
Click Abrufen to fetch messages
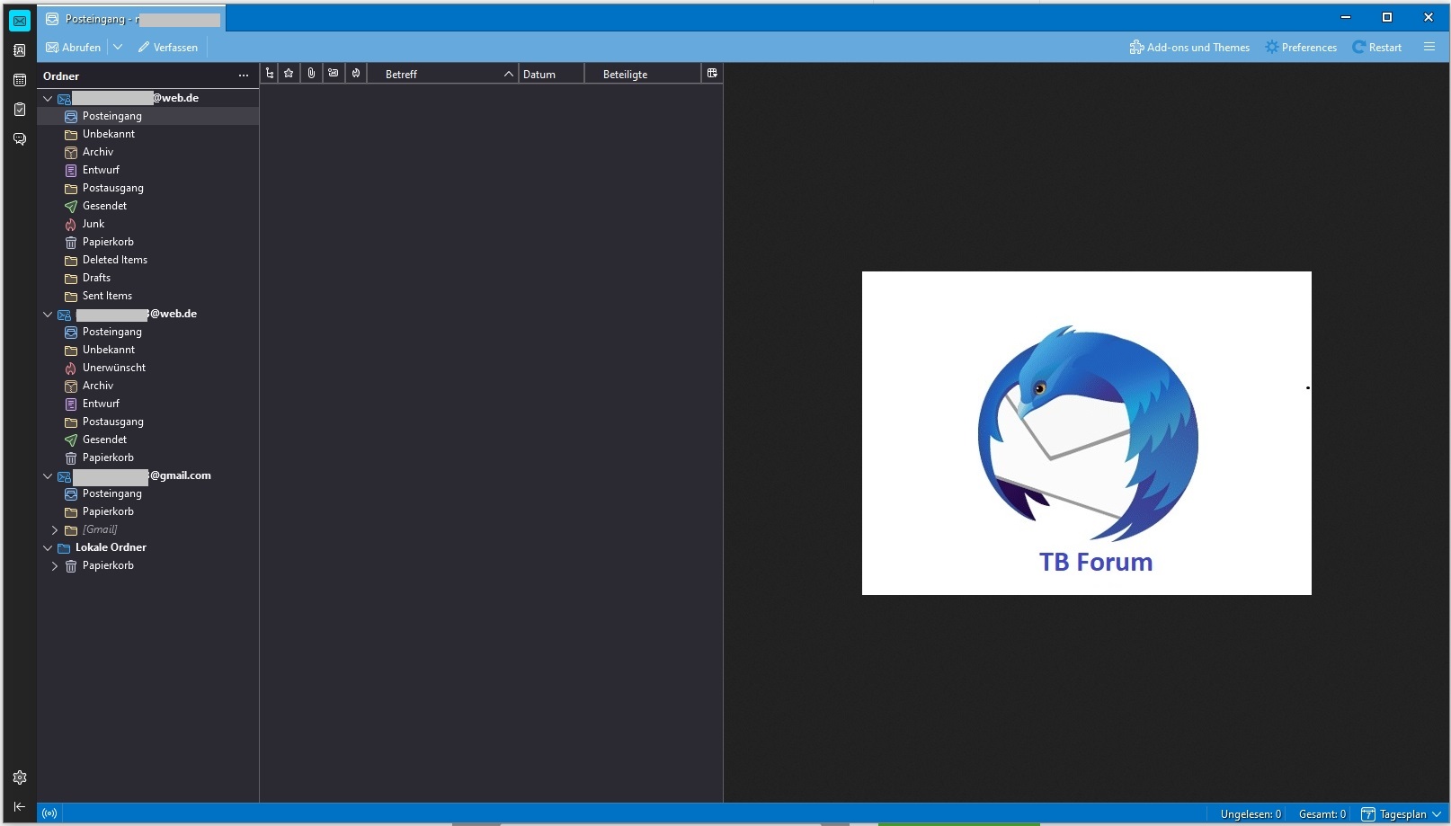74,48
